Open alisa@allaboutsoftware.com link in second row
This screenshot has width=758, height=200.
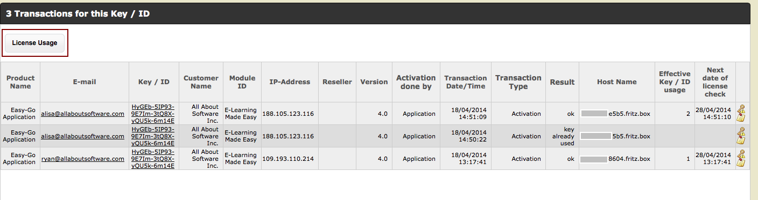pyautogui.click(x=83, y=136)
